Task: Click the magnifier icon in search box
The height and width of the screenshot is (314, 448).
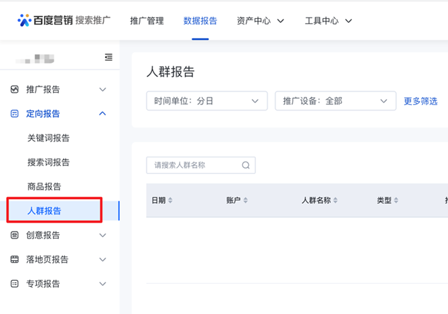Action: (246, 165)
